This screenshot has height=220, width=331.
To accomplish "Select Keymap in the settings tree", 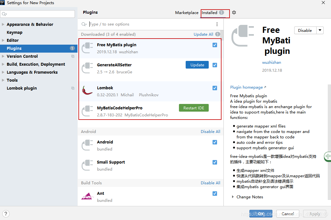I will tap(15, 33).
